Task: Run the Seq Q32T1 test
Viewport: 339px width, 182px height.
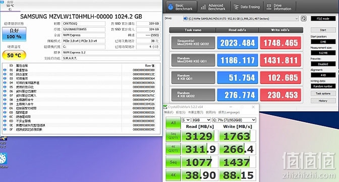Action: [x=173, y=136]
